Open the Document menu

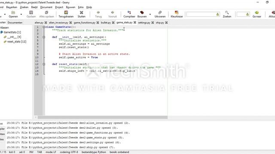pyautogui.click(x=46, y=7)
